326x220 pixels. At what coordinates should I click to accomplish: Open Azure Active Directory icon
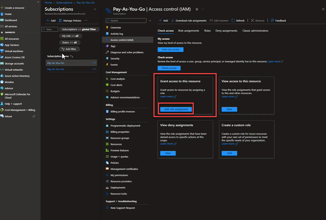pos(2,76)
